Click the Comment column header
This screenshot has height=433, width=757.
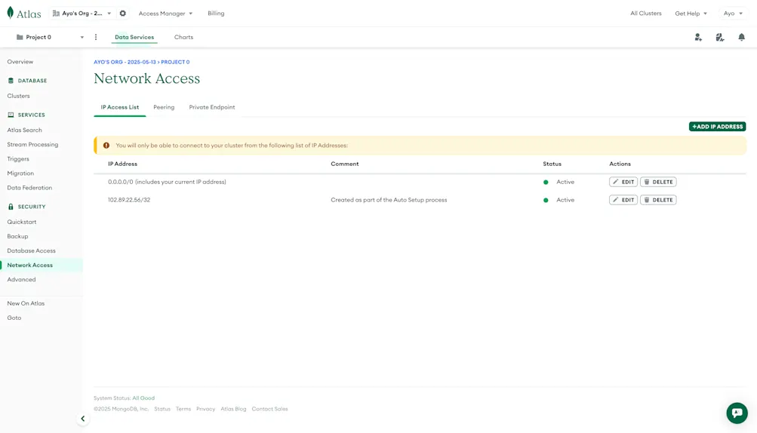345,164
